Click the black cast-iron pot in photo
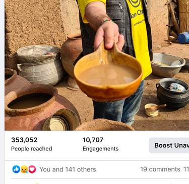189x184 pixels. [x=173, y=93]
